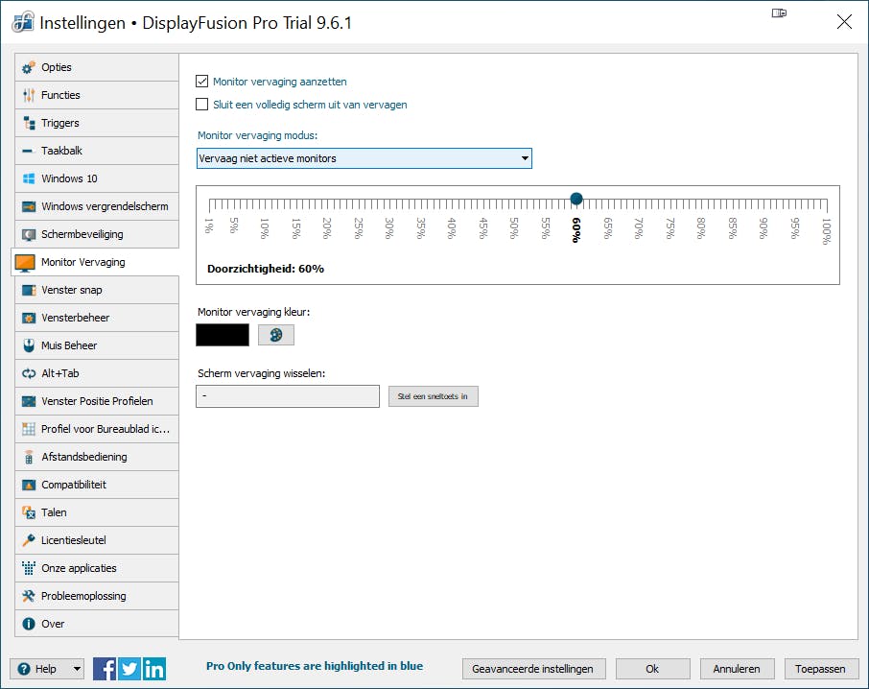Viewport: 869px width, 689px height.
Task: Click the Alt+Tab arrows icon
Action: (28, 373)
